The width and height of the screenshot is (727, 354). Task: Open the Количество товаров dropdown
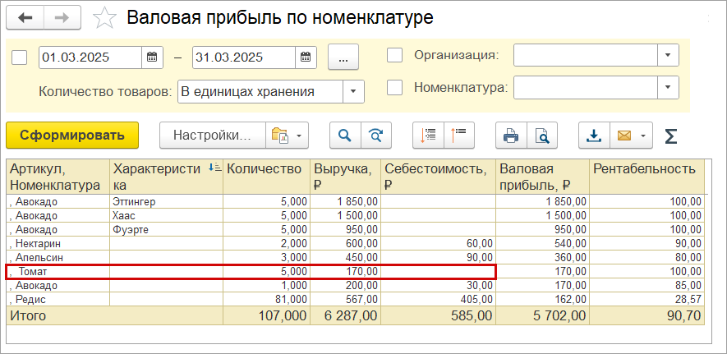tap(353, 91)
